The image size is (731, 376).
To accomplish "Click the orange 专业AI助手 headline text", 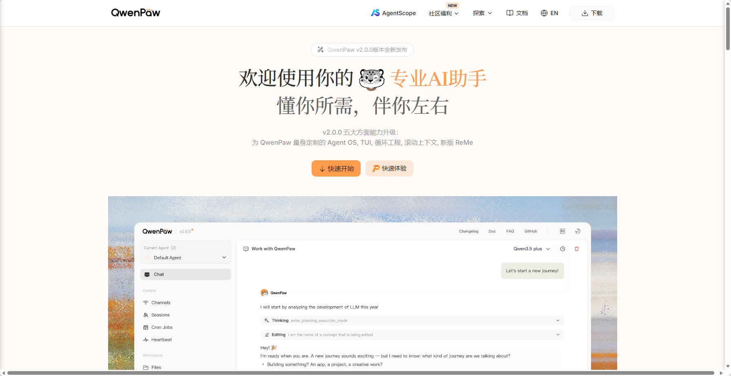I will 438,78.
